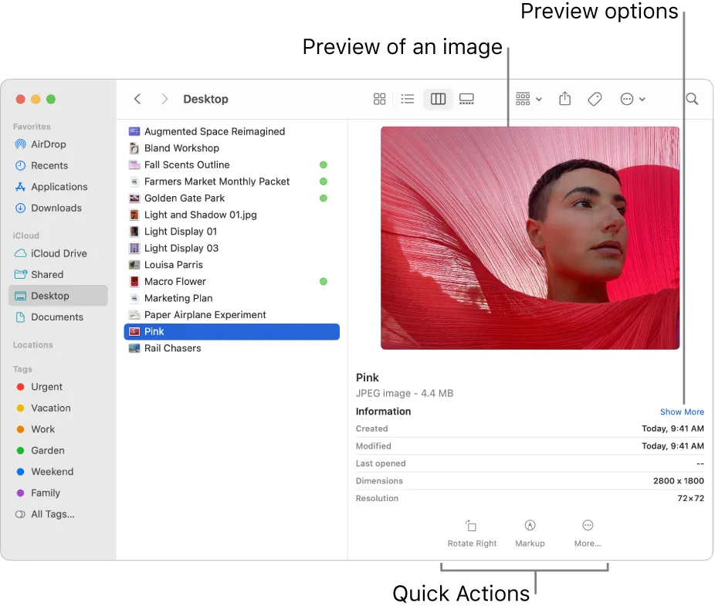The height and width of the screenshot is (610, 715).
Task: Click the Locations sidebar section header
Action: coord(33,344)
